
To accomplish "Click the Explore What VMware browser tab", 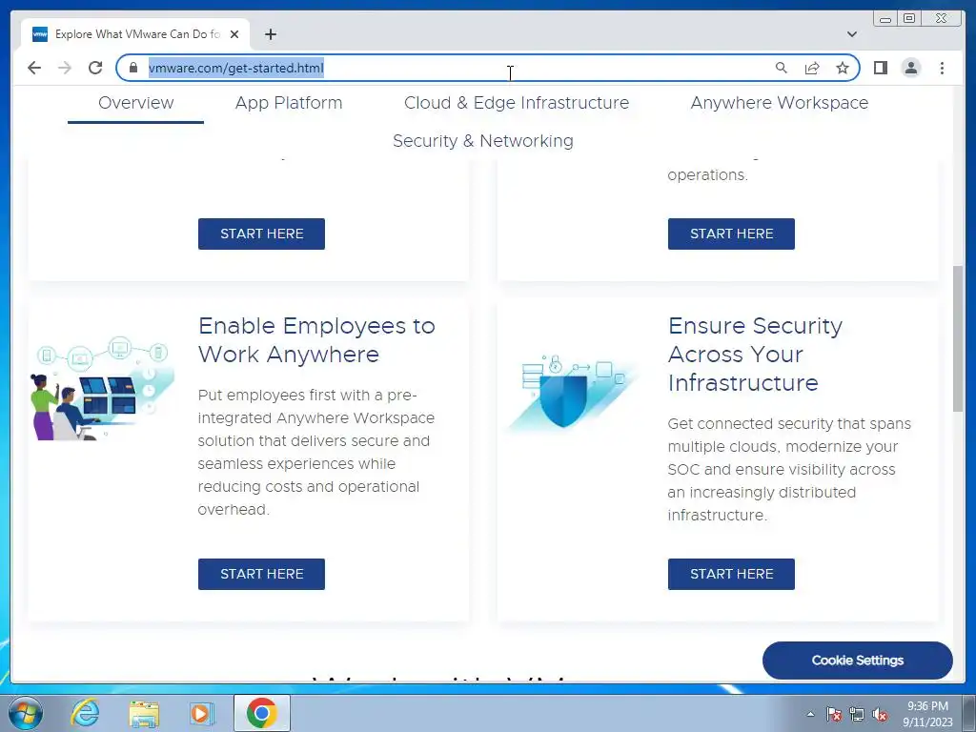I will (x=135, y=34).
